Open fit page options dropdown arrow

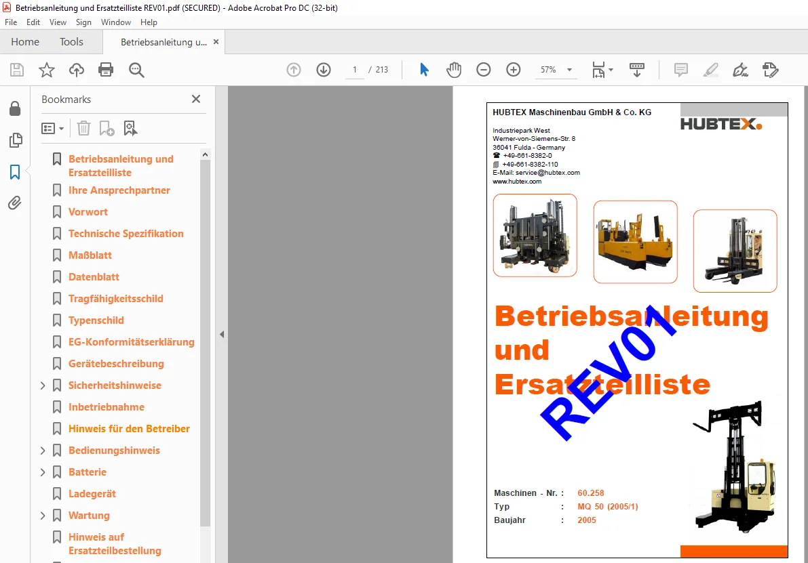click(611, 70)
